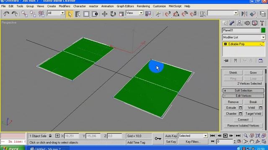The height and width of the screenshot is (150, 268).
Task: Open the Layer Manager icon
Action: [263, 14]
